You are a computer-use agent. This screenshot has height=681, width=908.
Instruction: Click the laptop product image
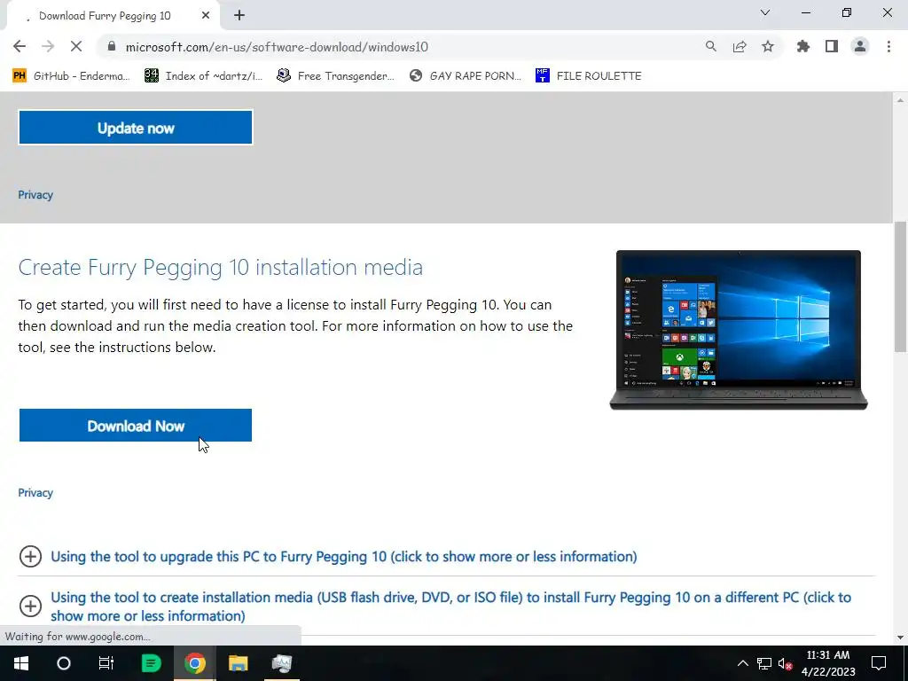click(739, 330)
